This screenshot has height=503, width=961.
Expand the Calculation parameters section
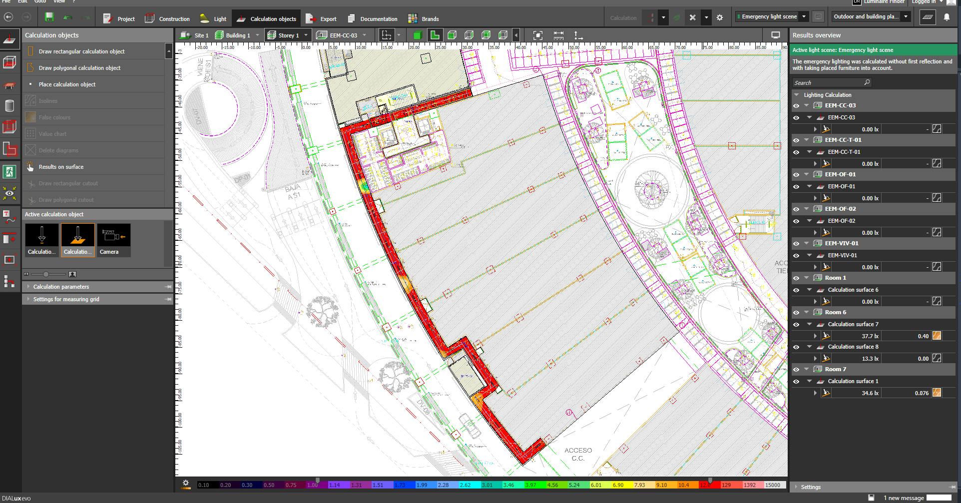click(x=61, y=287)
